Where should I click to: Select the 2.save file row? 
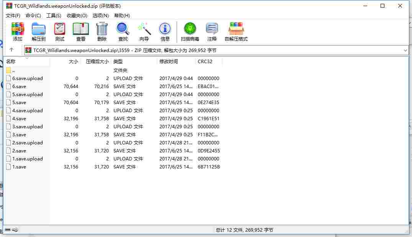click(113, 150)
